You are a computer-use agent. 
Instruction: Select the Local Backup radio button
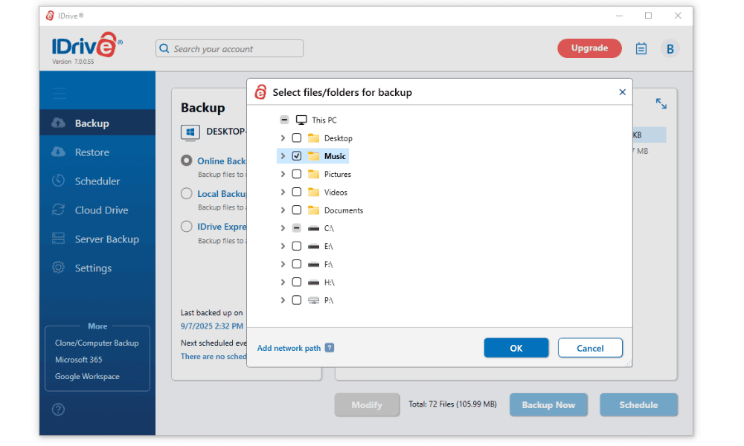pyautogui.click(x=187, y=194)
